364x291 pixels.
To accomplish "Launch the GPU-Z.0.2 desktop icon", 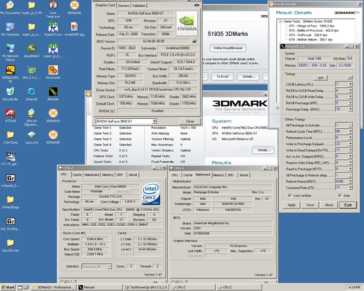I will coord(32,72).
